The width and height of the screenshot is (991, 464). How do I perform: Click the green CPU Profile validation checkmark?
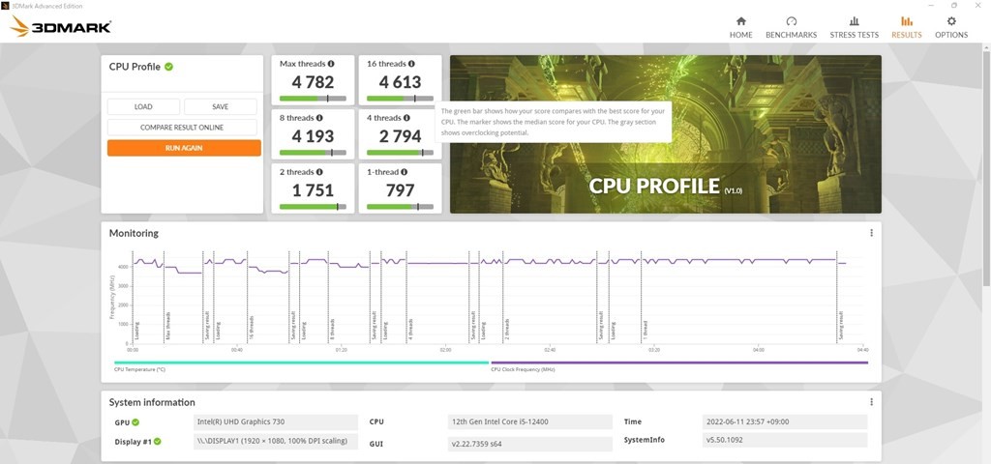pyautogui.click(x=168, y=67)
